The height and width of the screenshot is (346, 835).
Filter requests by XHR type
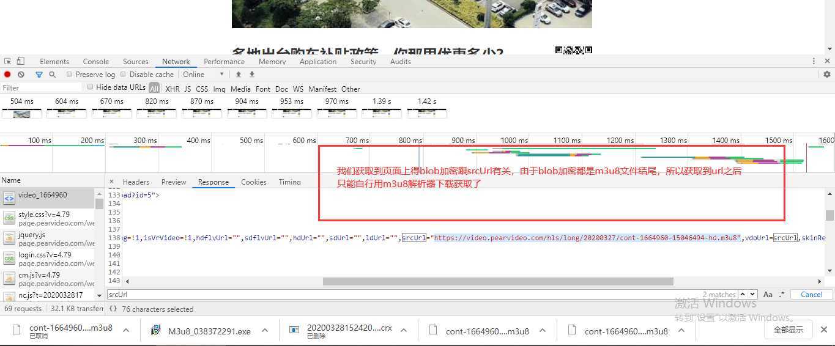point(173,89)
